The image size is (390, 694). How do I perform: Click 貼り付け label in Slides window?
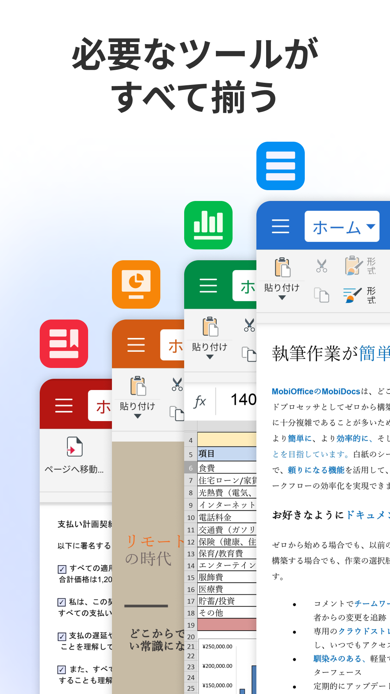tap(138, 406)
